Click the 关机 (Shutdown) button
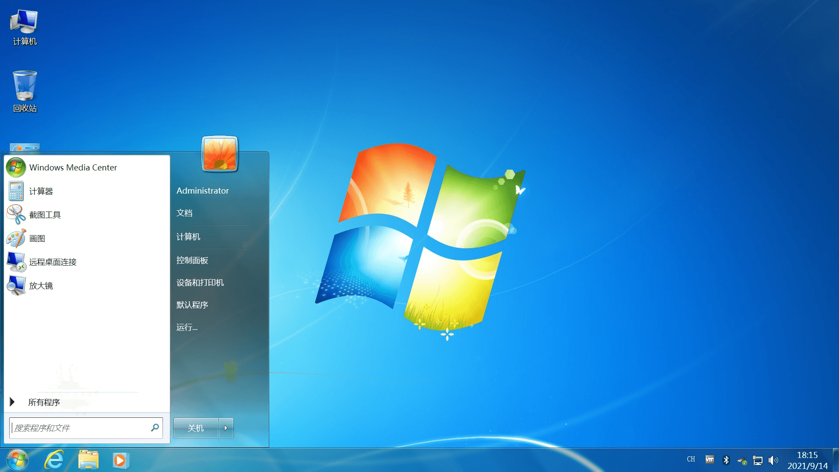Image resolution: width=839 pixels, height=472 pixels. click(196, 427)
